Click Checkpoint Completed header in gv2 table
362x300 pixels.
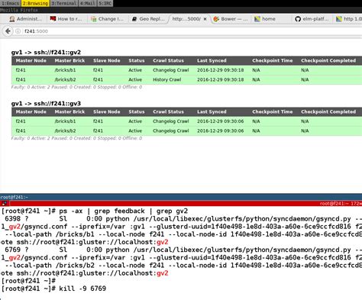click(328, 60)
